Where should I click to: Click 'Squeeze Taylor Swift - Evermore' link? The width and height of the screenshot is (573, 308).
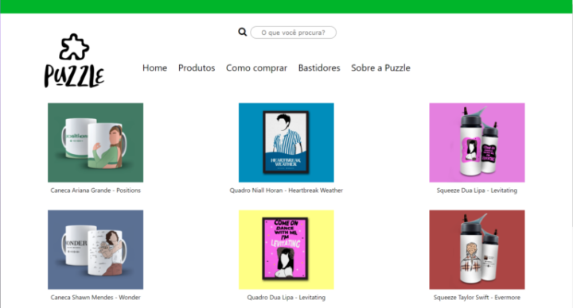477,298
